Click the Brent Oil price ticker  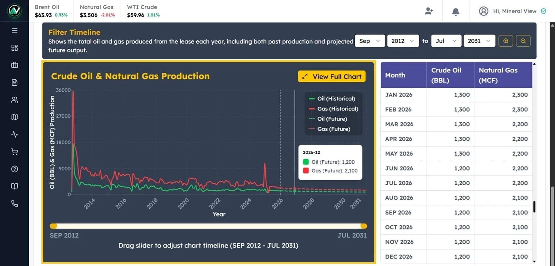[51, 11]
